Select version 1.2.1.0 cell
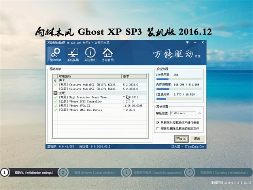Viewport: 253px width, 190px height. tap(128, 101)
